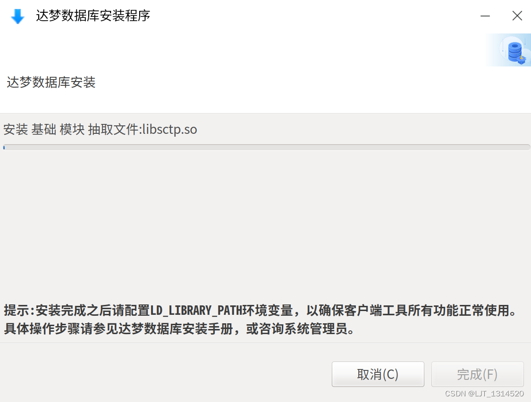The width and height of the screenshot is (531, 402).
Task: Click the 达梦数据库安装程序 title text
Action: [93, 16]
